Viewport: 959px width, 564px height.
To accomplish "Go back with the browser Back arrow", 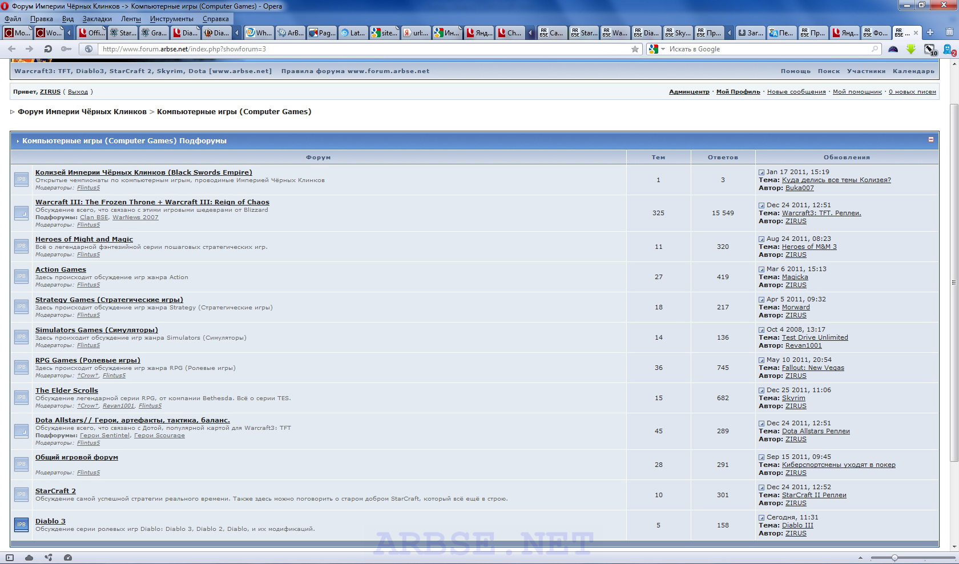I will click(x=11, y=49).
